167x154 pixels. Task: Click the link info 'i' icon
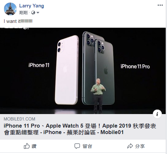point(157,114)
